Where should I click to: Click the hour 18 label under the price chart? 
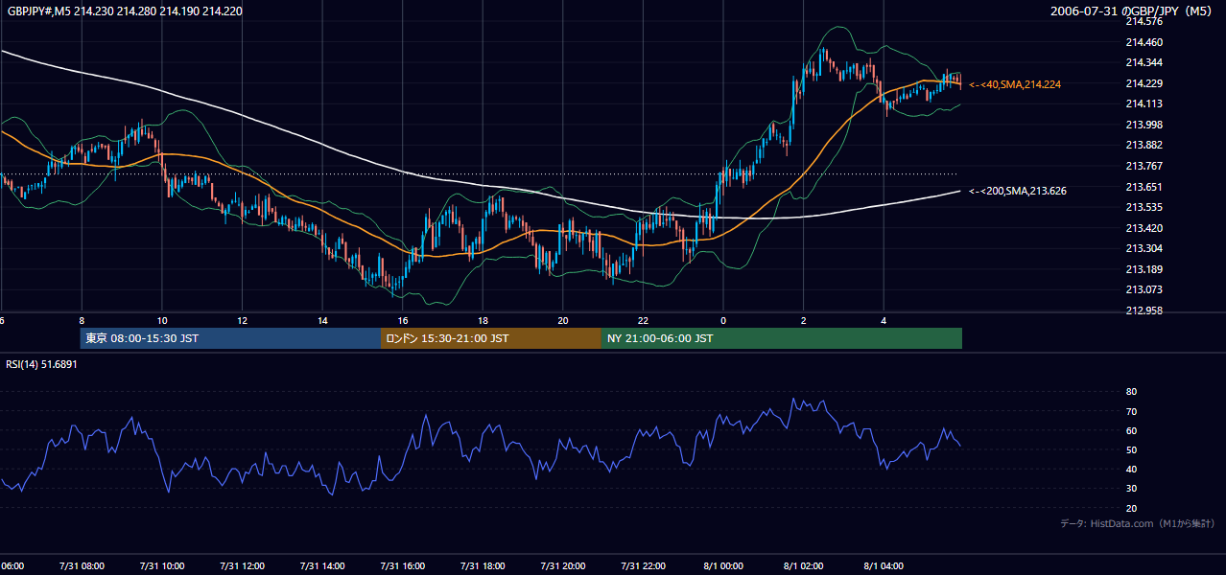coord(483,320)
